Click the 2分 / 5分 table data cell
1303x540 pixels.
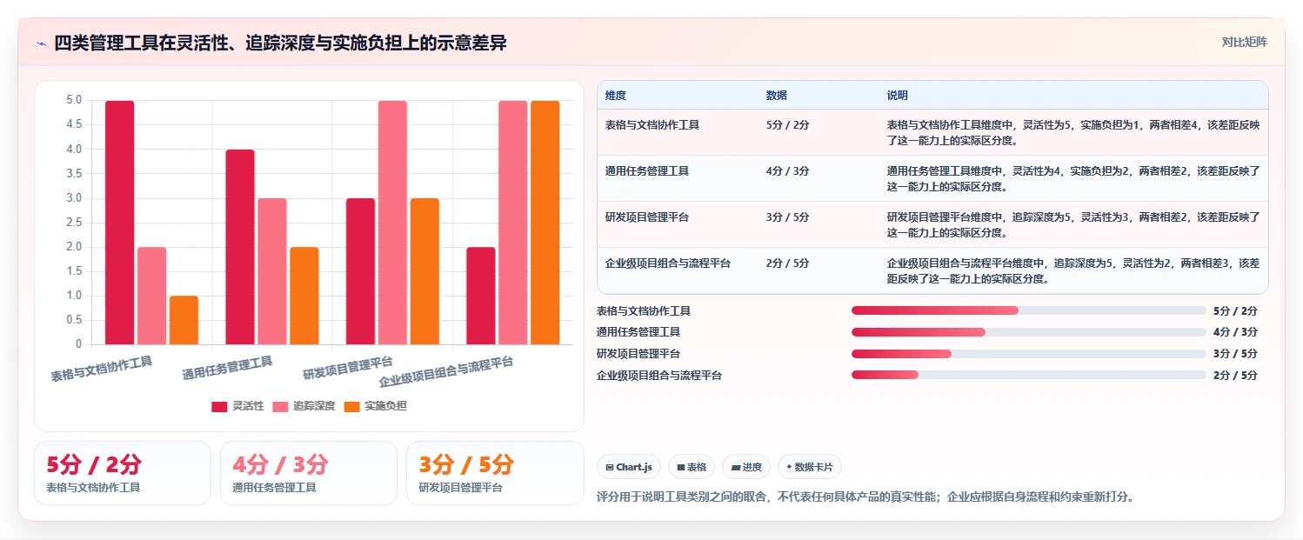[x=788, y=263]
